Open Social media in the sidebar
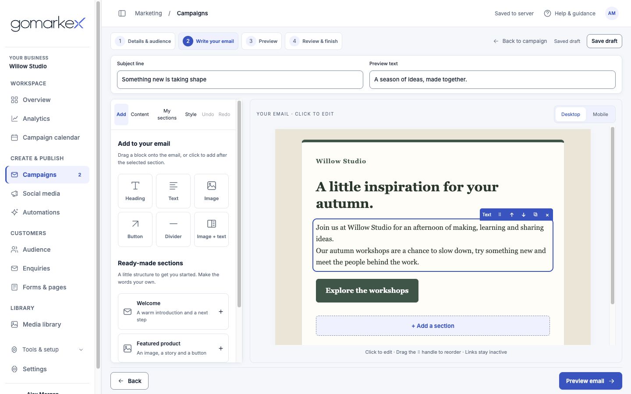 (x=47, y=193)
